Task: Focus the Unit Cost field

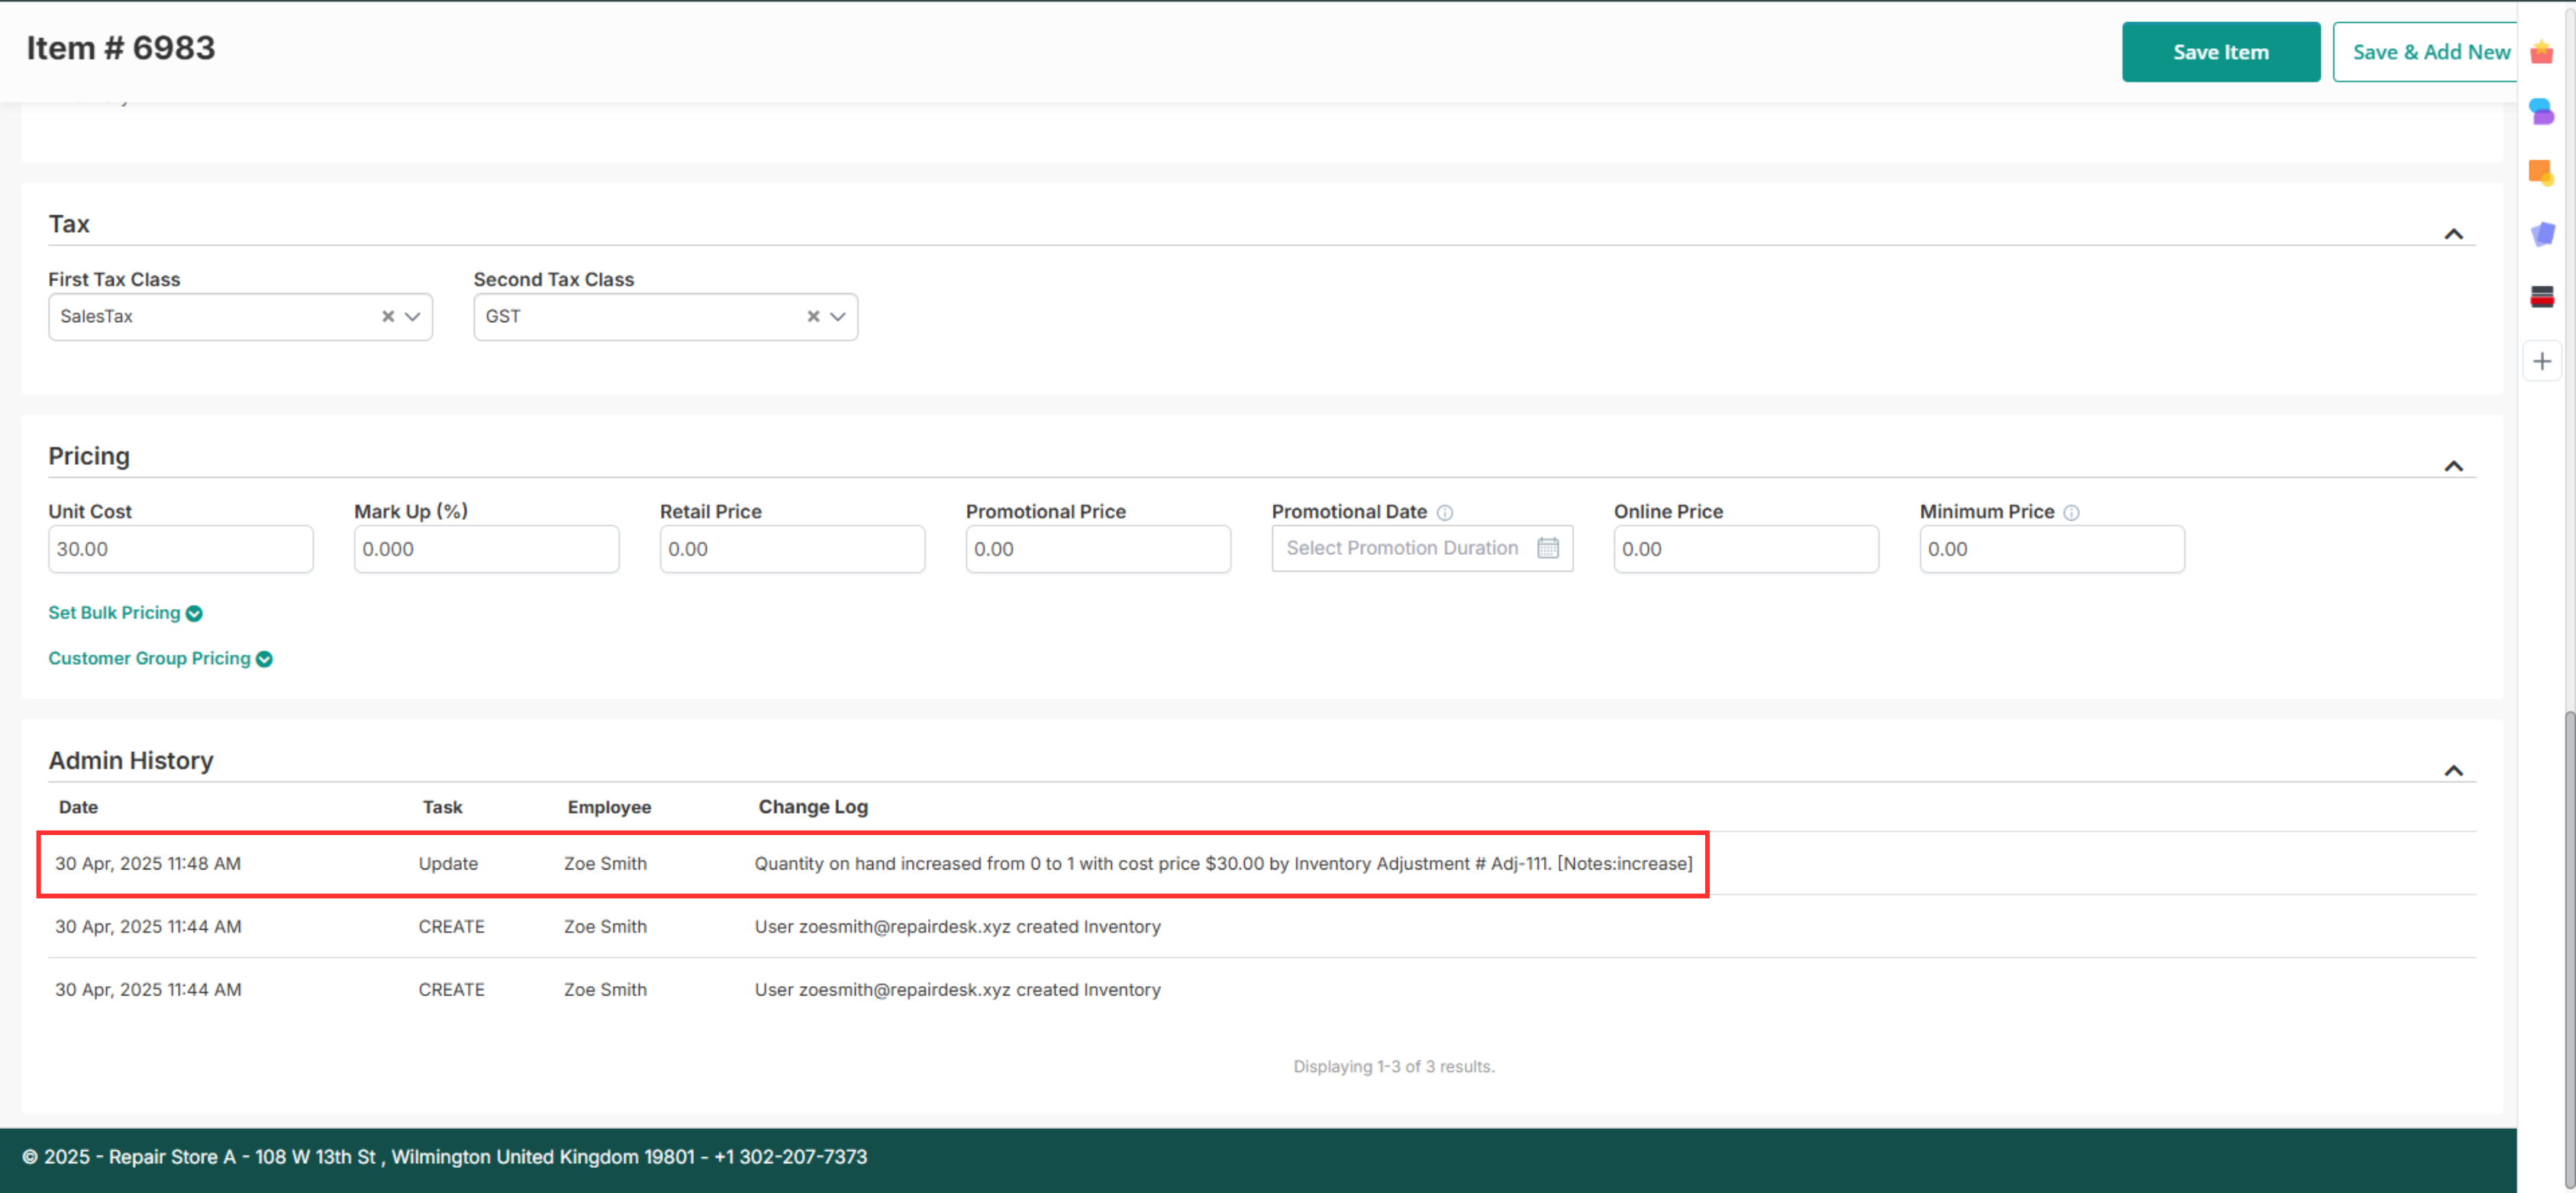Action: (181, 549)
